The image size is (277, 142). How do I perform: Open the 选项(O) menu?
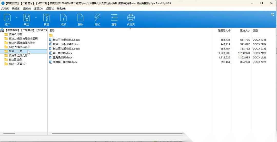(x=38, y=8)
